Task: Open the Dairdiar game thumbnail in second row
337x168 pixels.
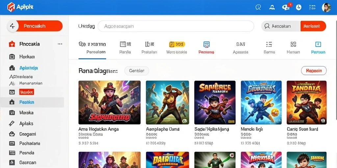Action: (x=168, y=160)
